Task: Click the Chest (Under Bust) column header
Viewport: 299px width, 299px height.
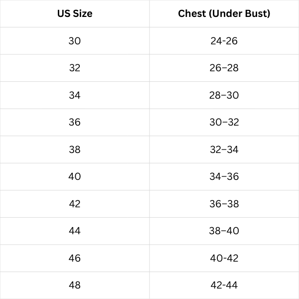Action: point(224,13)
